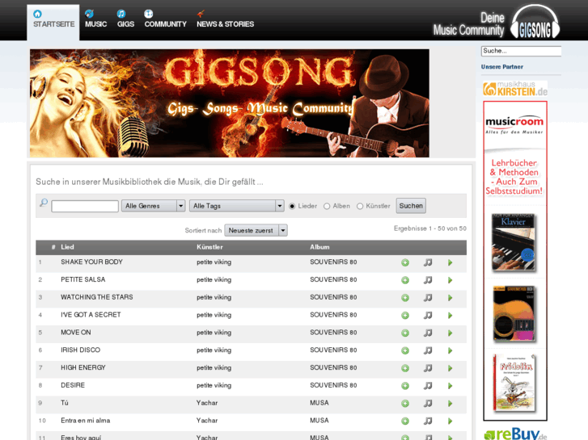Click the music note icon for PETITE SALSA
The image size is (588, 440).
coord(428,280)
